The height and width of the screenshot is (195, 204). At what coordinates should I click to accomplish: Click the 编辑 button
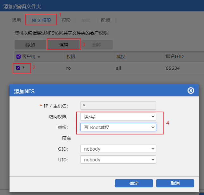[x=63, y=45]
